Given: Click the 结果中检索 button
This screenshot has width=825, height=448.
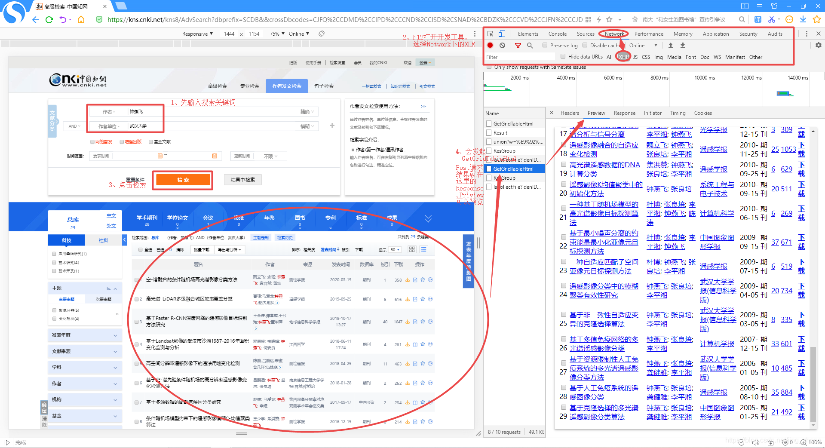Looking at the screenshot, I should click(x=242, y=180).
